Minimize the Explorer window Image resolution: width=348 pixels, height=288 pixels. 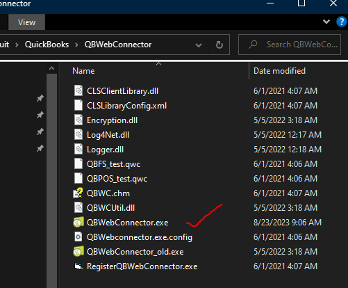tap(270, 3)
